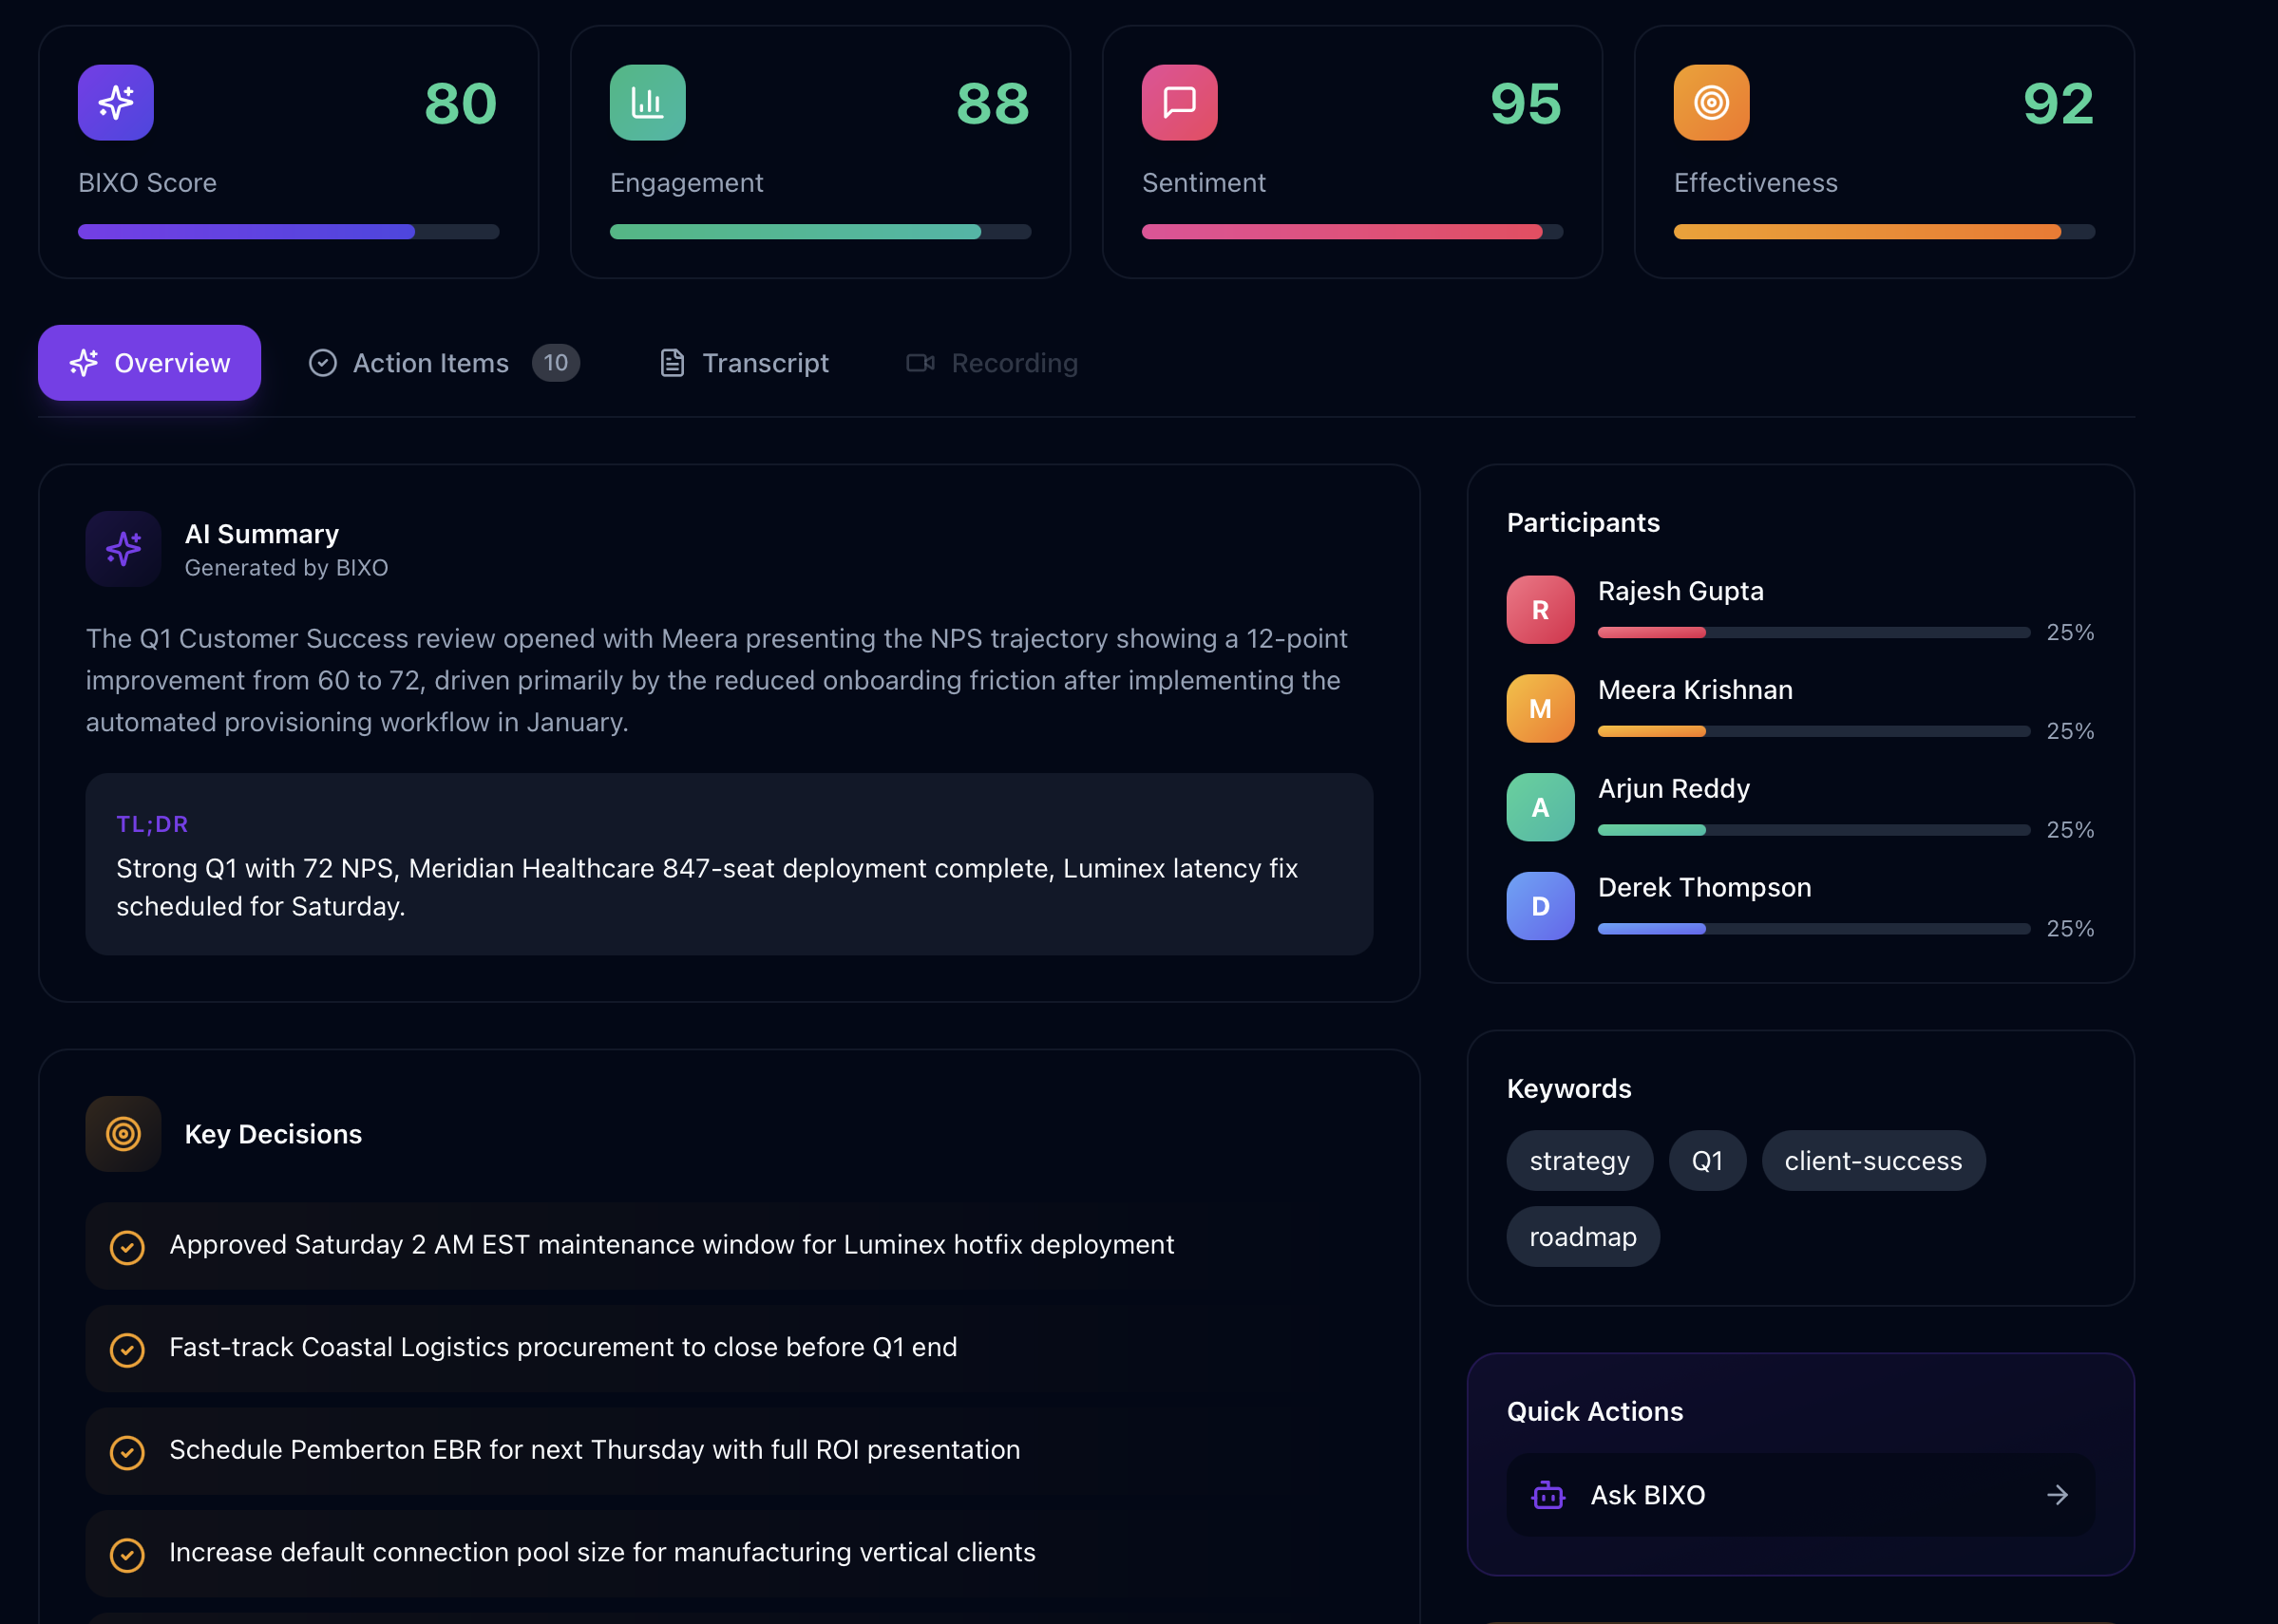2278x1624 pixels.
Task: Click the Sentiment speech bubble icon
Action: [x=1180, y=101]
